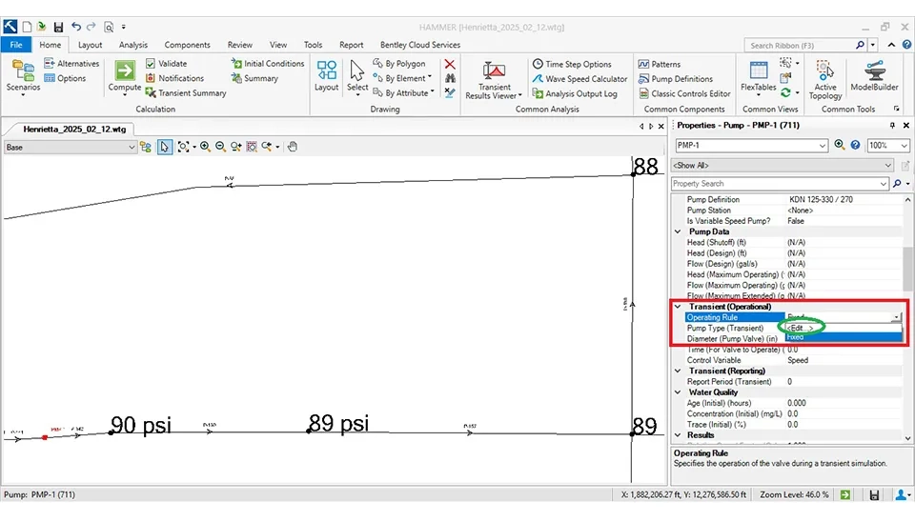Select the Pan hand tool
Screen dimensions: 915x522
tap(293, 147)
